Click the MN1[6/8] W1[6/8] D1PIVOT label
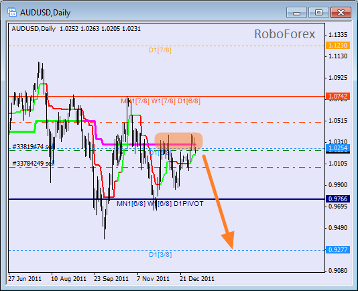 160,204
